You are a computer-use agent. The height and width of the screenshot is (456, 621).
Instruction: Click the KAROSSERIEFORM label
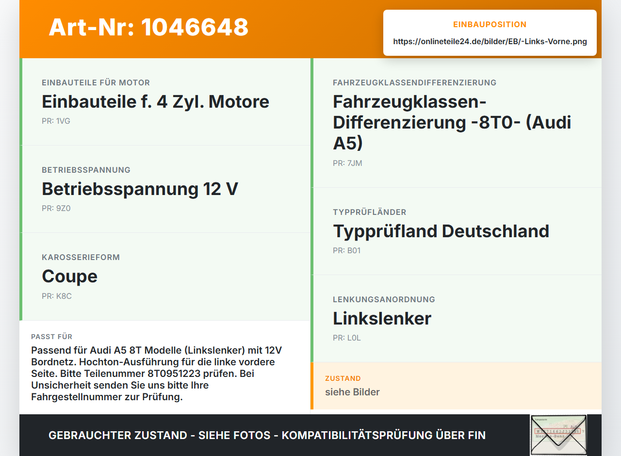pyautogui.click(x=81, y=257)
